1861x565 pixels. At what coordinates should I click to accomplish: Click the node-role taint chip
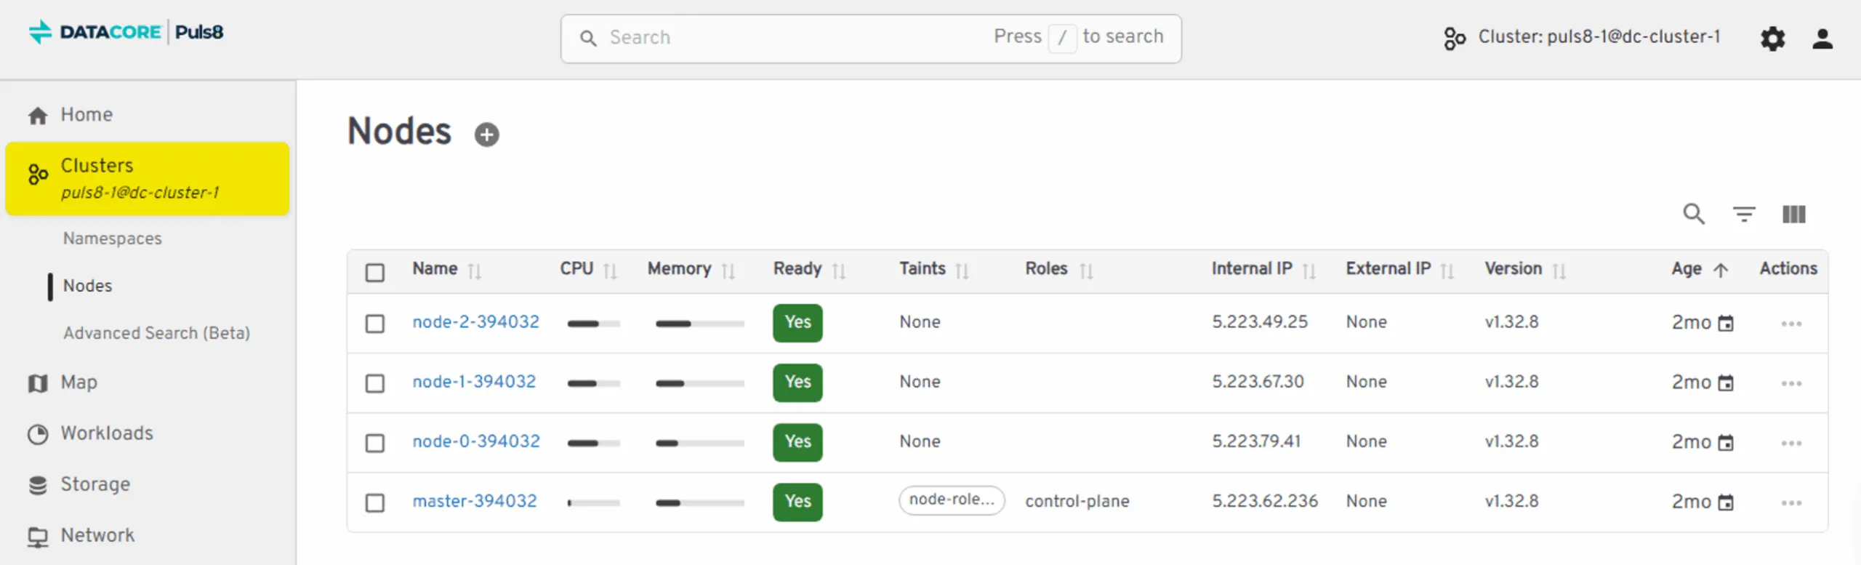951,500
